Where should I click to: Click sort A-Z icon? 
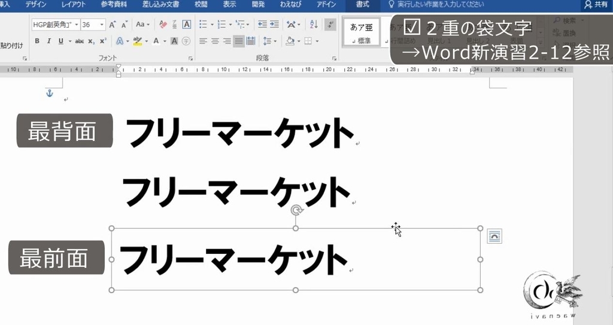314,24
